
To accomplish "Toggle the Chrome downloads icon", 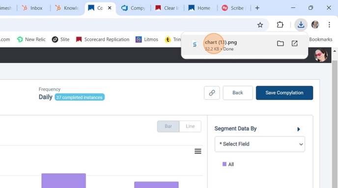I will point(301,25).
